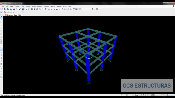Click the Undo arrow icon
This screenshot has width=175, height=98.
point(14,9)
